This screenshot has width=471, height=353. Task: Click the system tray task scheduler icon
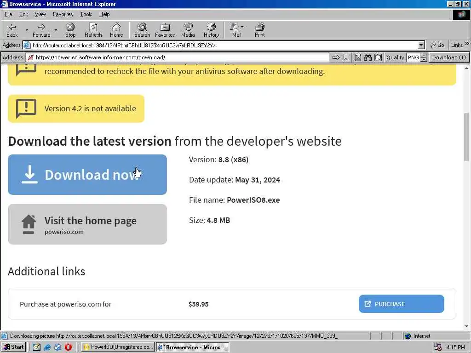pyautogui.click(x=438, y=347)
